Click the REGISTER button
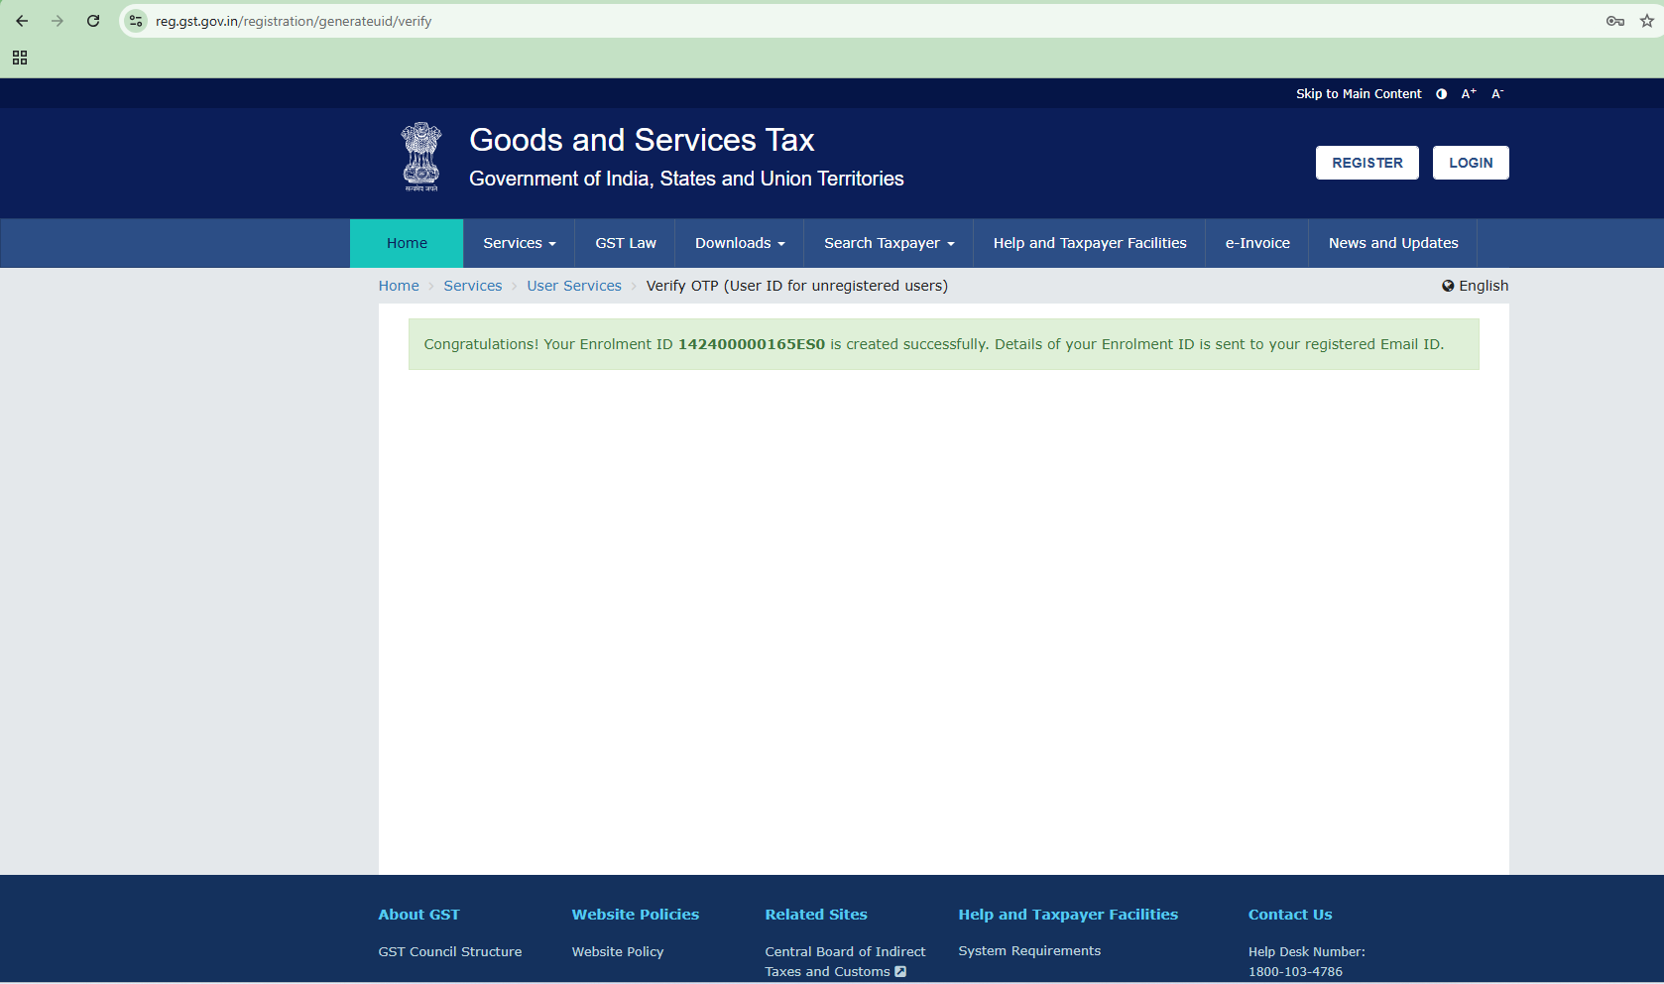The height and width of the screenshot is (984, 1664). [x=1367, y=163]
